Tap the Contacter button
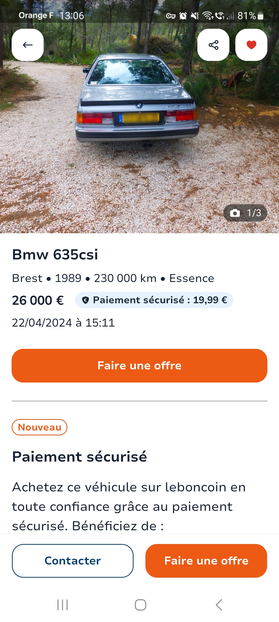 click(x=73, y=561)
